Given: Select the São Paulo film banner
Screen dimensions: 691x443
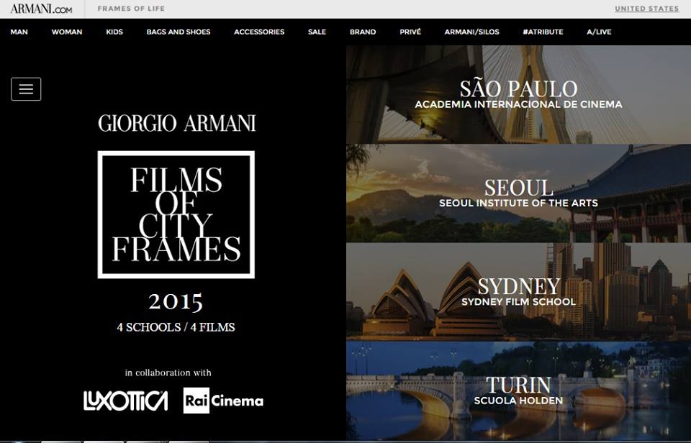Looking at the screenshot, I should click(x=519, y=95).
